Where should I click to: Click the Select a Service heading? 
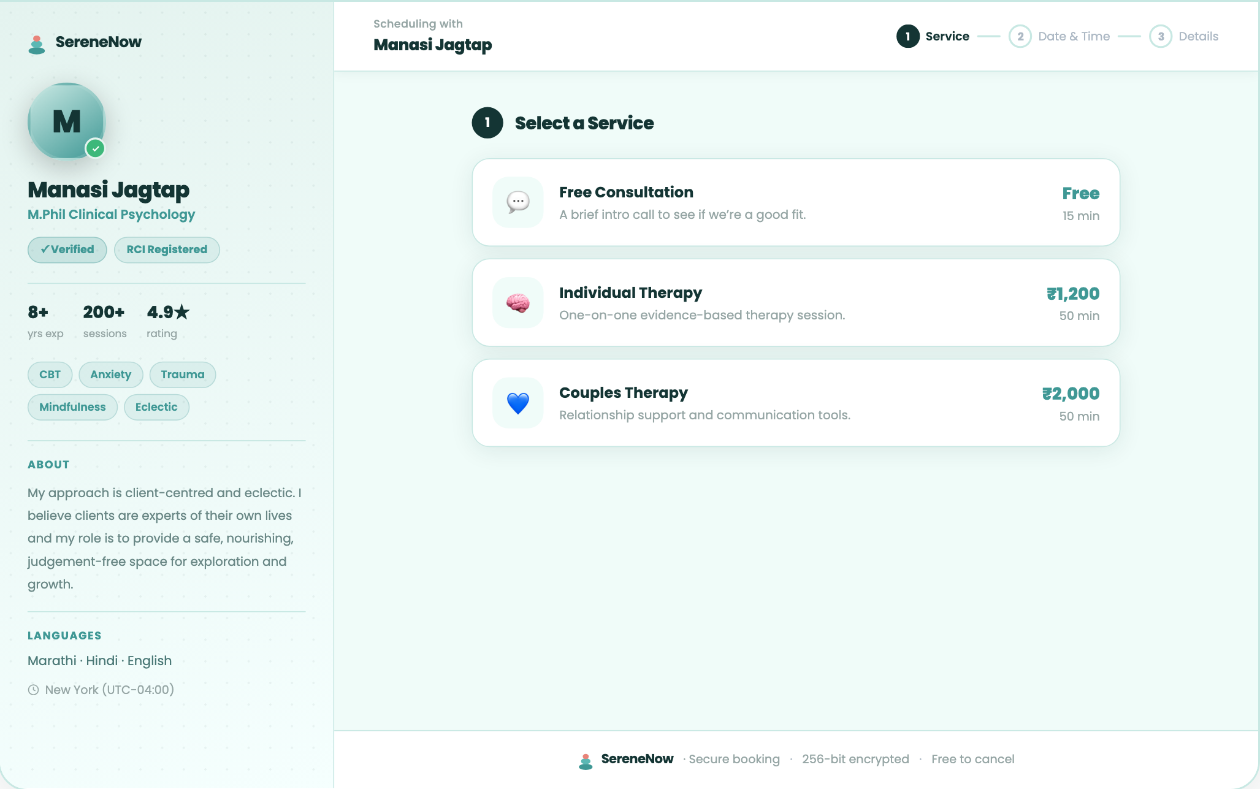(584, 123)
